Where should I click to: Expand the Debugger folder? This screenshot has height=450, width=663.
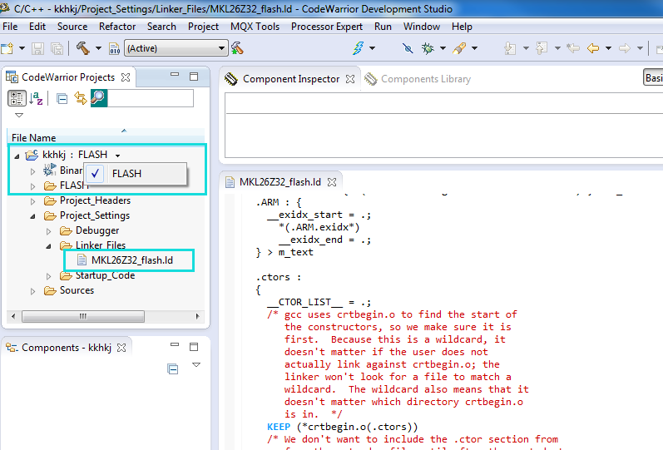[48, 231]
